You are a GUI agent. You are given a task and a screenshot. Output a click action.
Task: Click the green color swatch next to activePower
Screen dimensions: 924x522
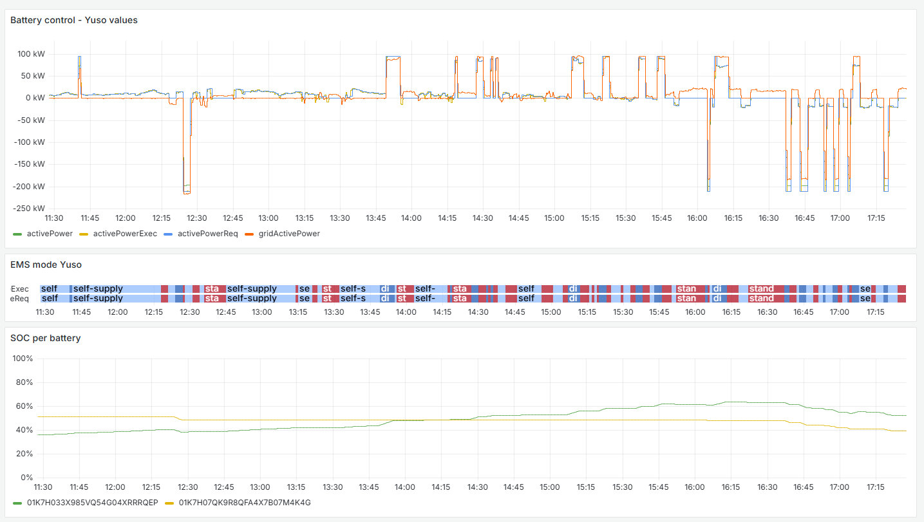[x=17, y=234]
